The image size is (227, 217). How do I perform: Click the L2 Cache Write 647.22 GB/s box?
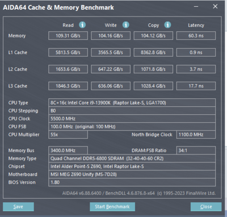point(111,69)
